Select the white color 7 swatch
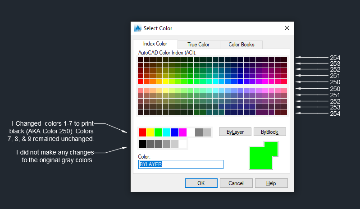360x209 pixels. [x=191, y=132]
